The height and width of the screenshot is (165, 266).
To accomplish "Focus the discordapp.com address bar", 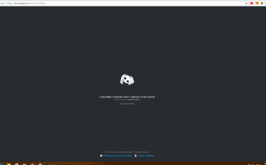I will [x=125, y=3].
